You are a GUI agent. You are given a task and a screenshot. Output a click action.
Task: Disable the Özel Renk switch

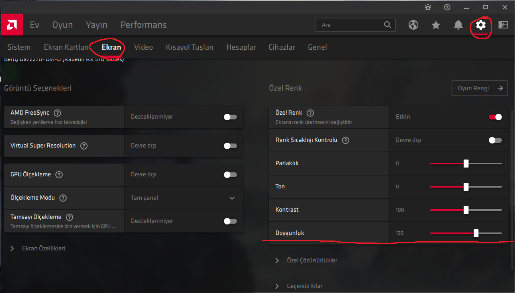[x=495, y=117]
